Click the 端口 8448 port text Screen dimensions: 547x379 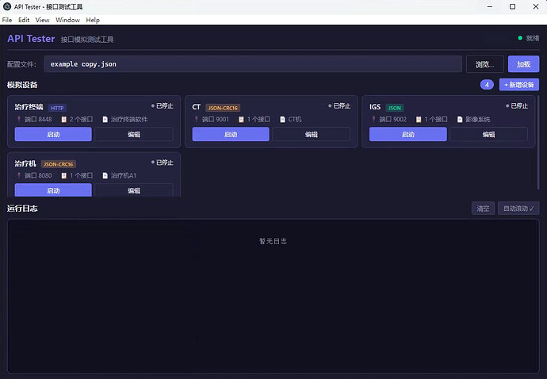pyautogui.click(x=38, y=120)
